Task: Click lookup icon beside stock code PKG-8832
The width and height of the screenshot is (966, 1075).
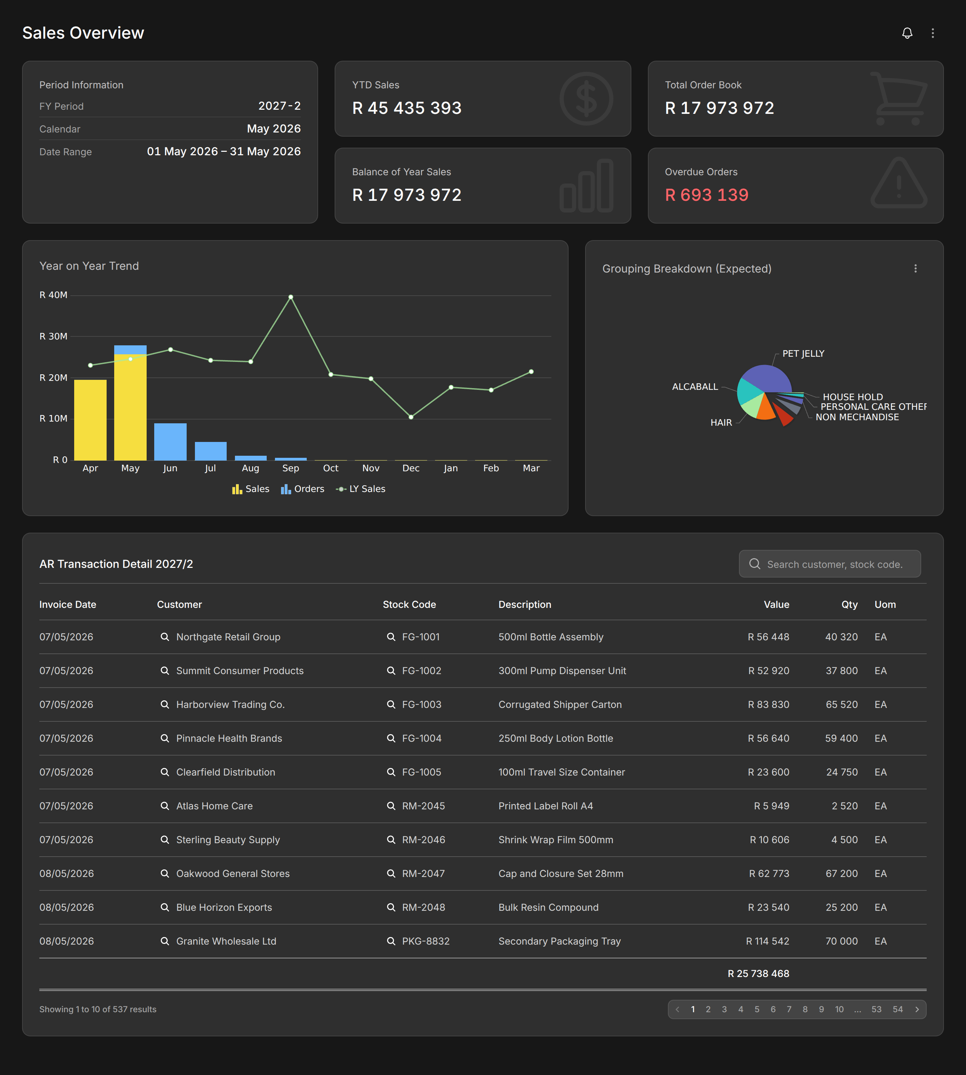Action: pos(391,941)
